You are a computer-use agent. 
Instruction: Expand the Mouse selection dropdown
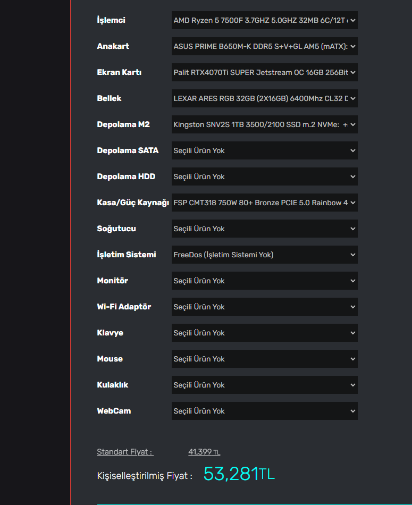264,359
